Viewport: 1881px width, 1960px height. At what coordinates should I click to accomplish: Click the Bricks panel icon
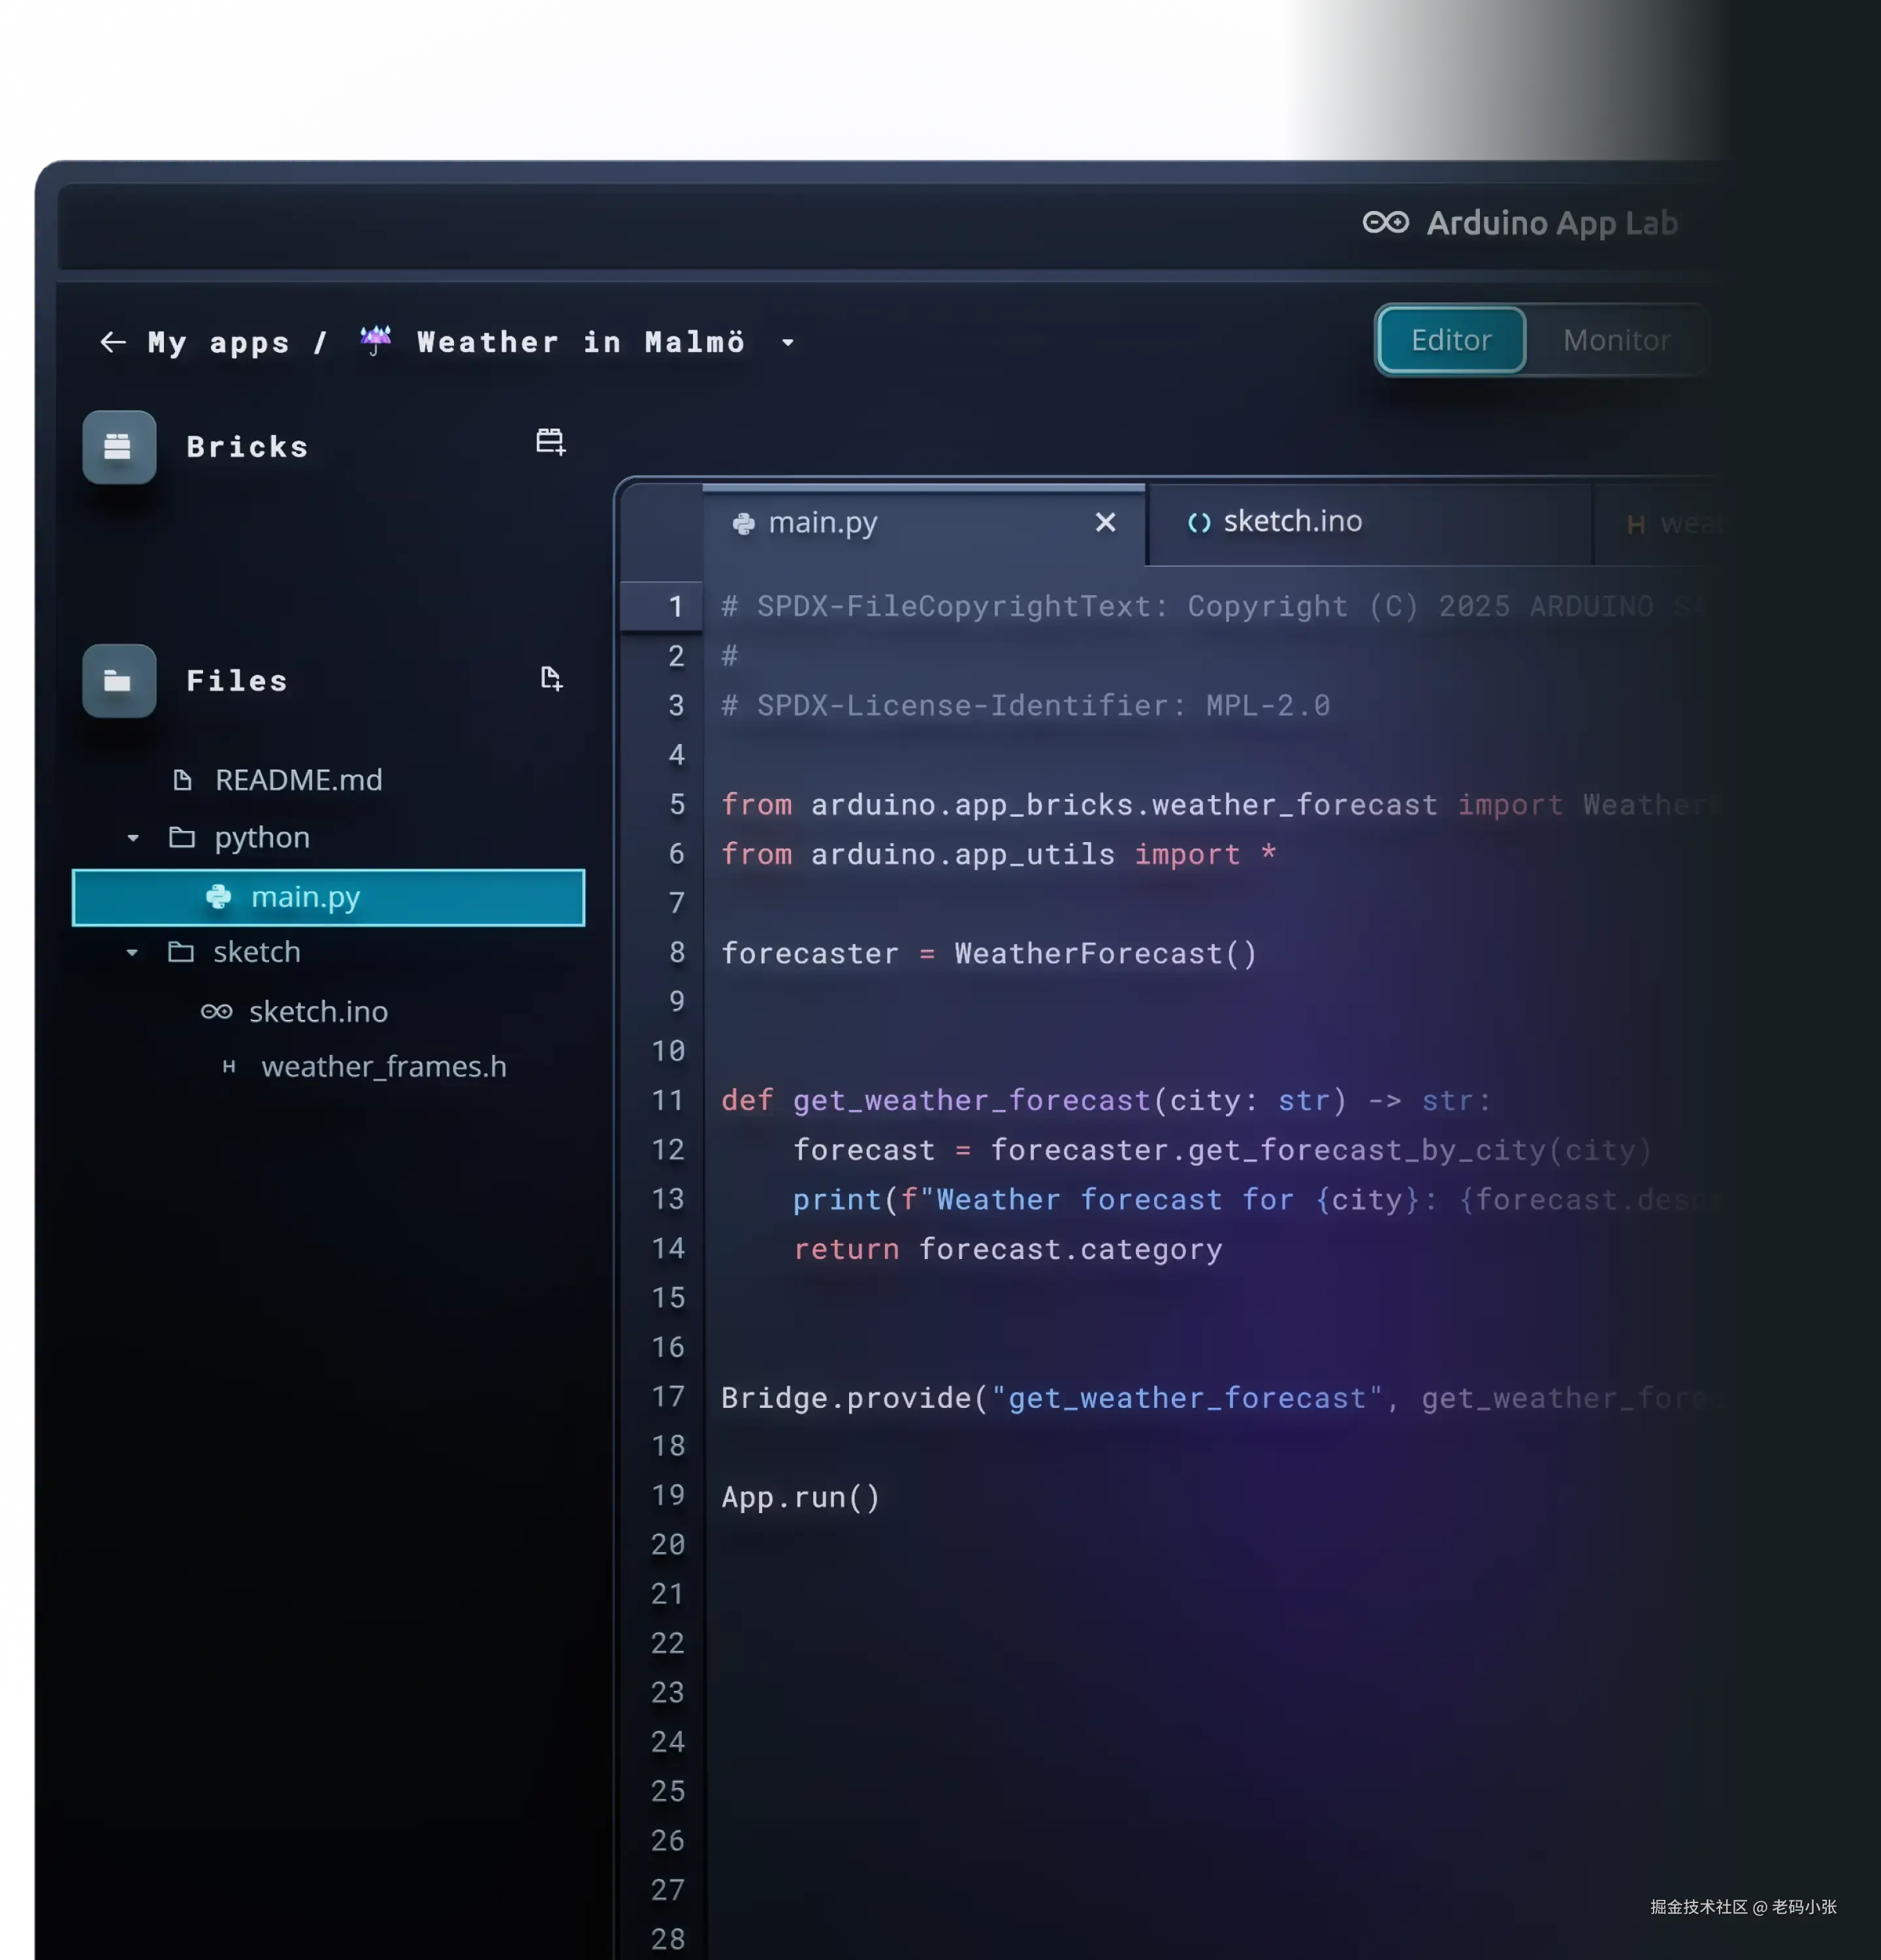click(x=119, y=447)
